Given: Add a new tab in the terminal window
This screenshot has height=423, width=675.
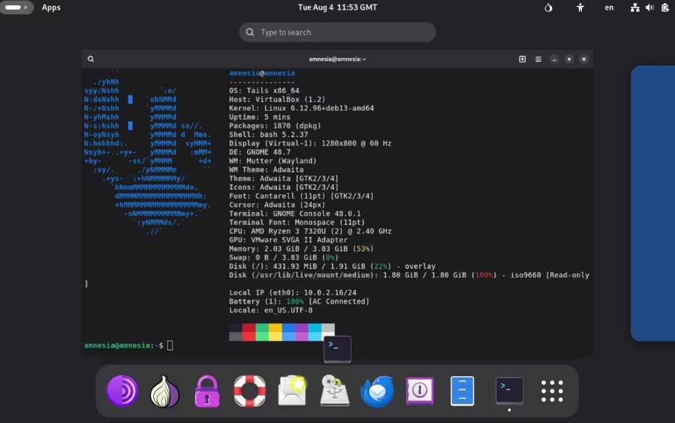Looking at the screenshot, I should 522,59.
